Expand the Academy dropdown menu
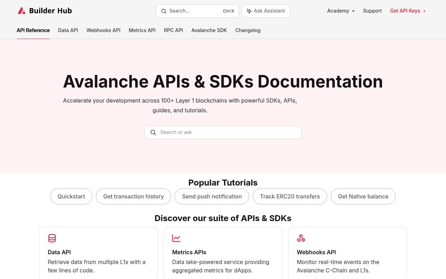Viewport: 446px width, 279px height. click(x=341, y=11)
